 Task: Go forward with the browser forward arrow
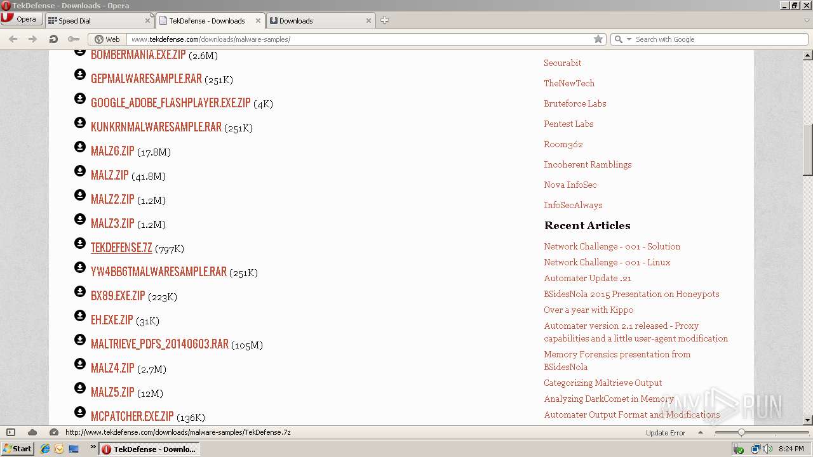pos(32,39)
